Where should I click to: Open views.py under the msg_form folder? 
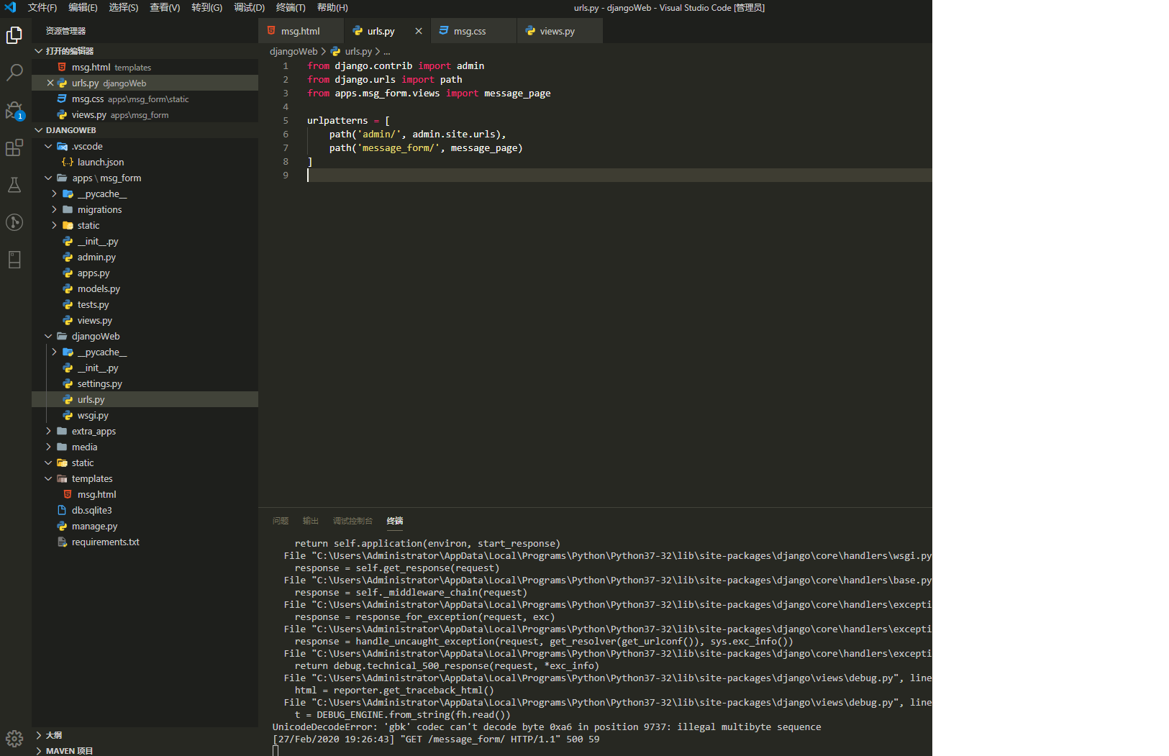[145, 320]
